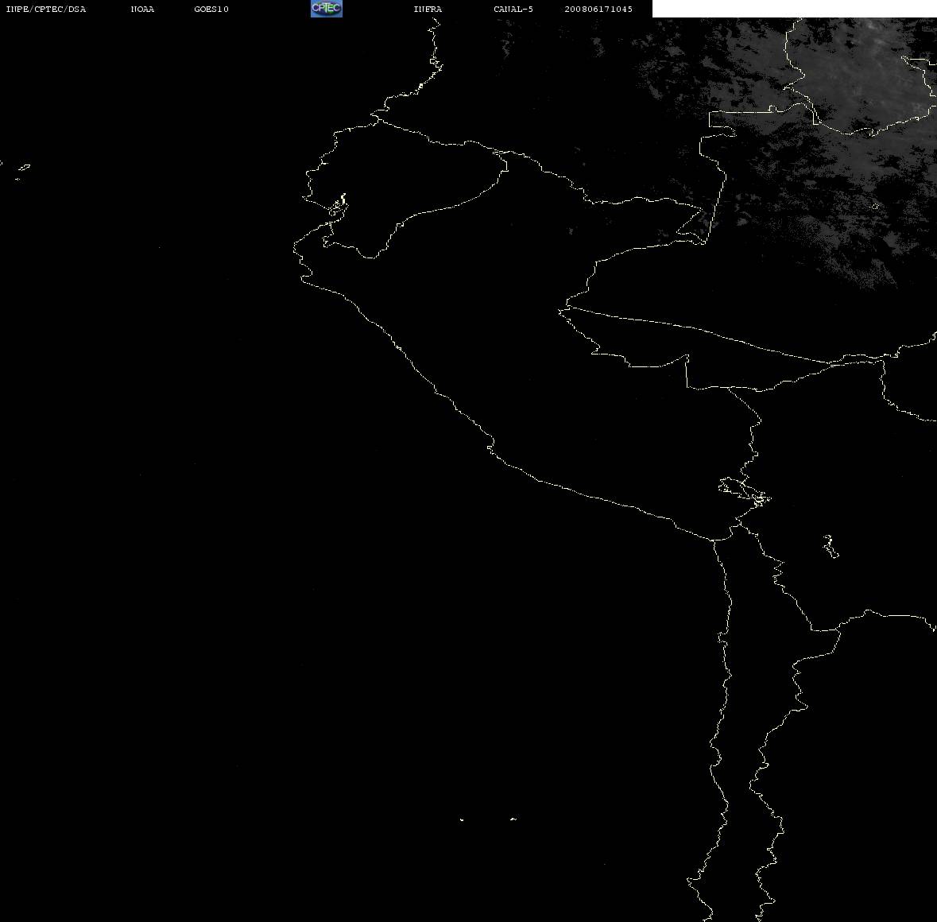Select the INFRA label in header
Viewport: 937px width, 922px height.
coord(428,9)
